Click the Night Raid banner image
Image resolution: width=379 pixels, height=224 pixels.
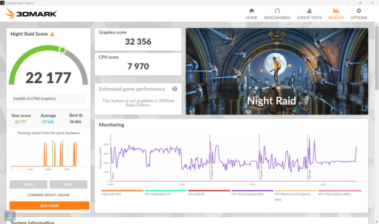pyautogui.click(x=277, y=71)
